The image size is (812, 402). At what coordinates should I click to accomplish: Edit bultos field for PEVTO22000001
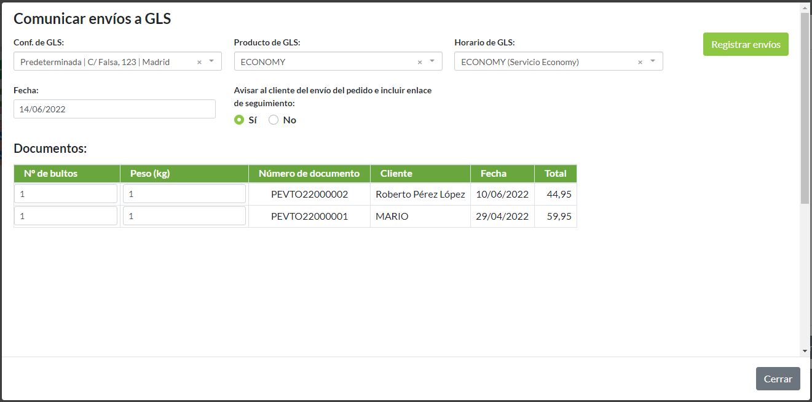[66, 216]
